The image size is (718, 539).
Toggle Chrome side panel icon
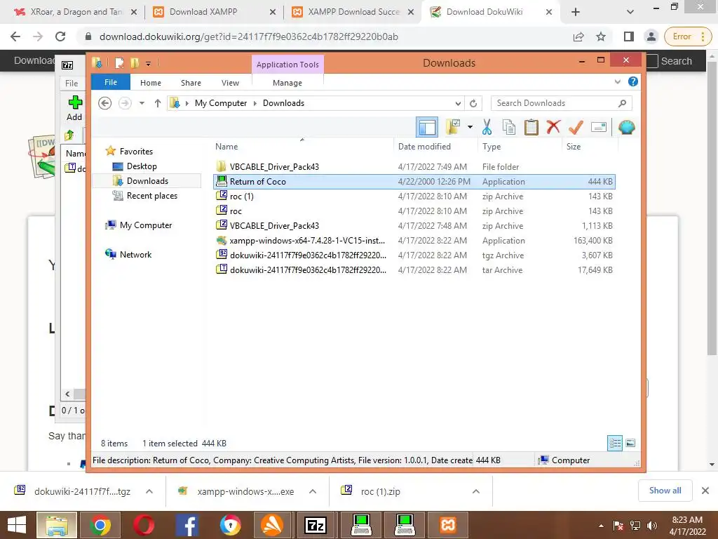tap(628, 36)
